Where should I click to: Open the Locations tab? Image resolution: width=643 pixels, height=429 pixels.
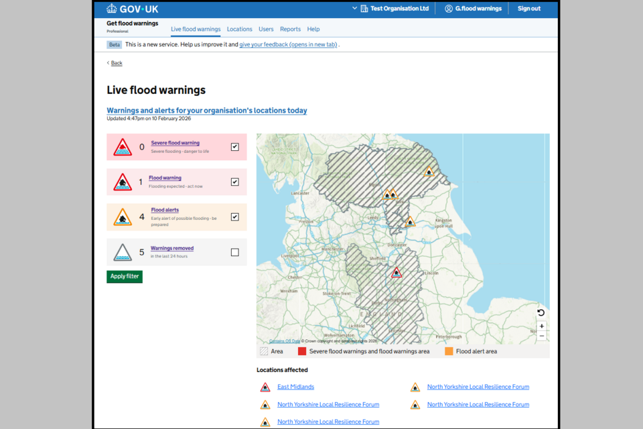[x=239, y=29]
